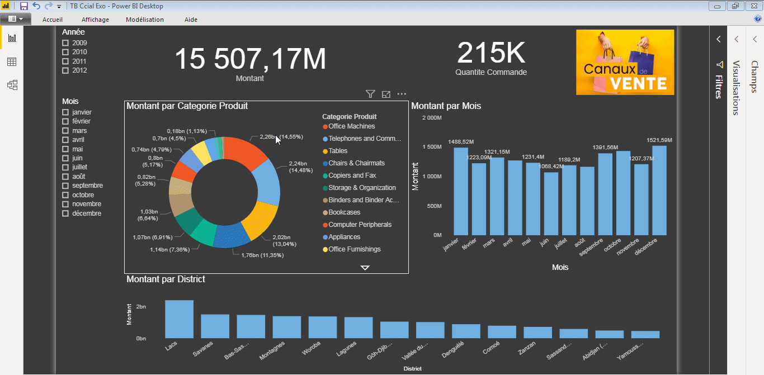Screen dimensions: 764x375
Task: Click the visual filter funnel icon
Action: tap(370, 94)
